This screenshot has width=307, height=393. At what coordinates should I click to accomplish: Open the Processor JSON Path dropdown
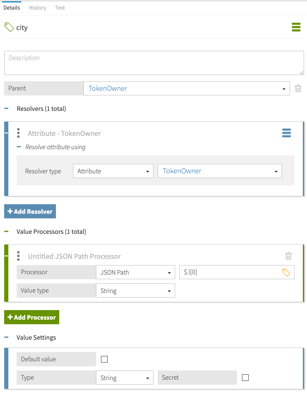(135, 273)
